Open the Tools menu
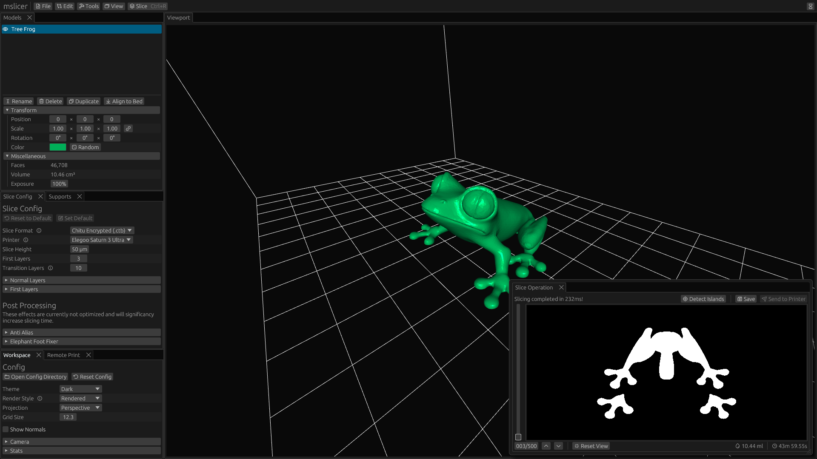This screenshot has height=459, width=817. [88, 6]
